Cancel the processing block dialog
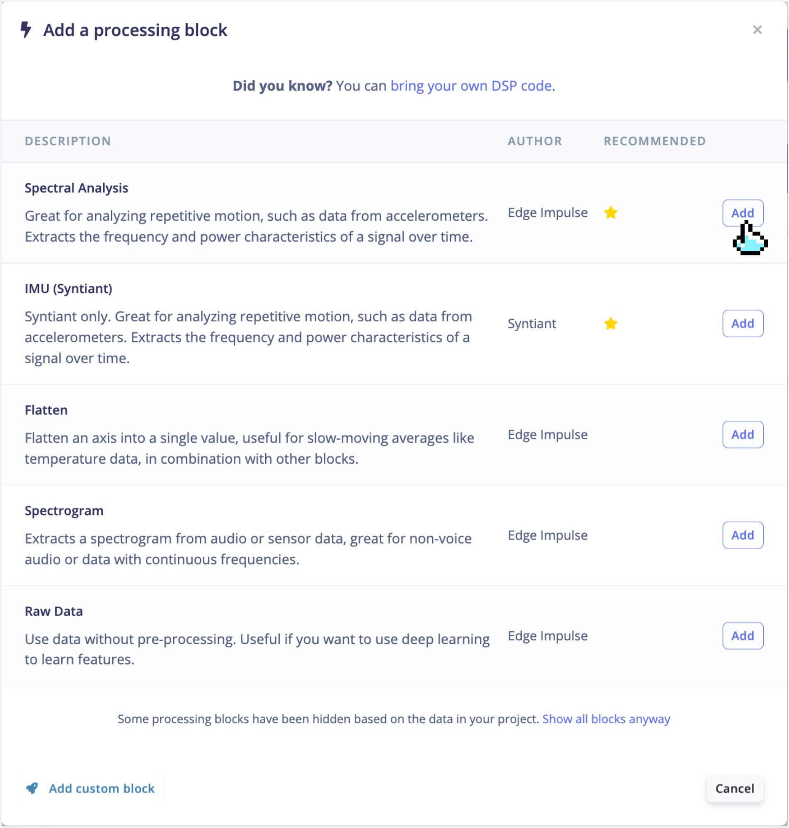 pyautogui.click(x=735, y=788)
